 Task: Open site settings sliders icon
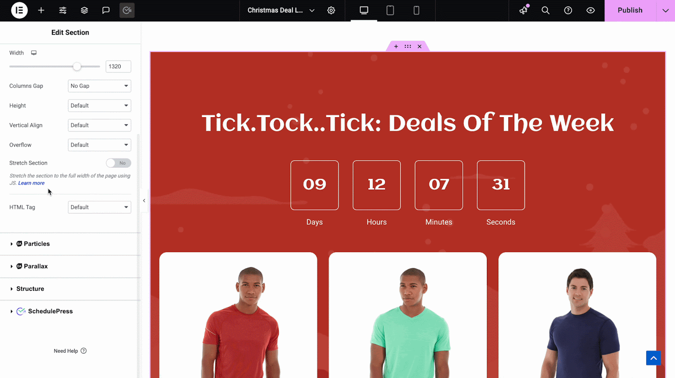[63, 10]
